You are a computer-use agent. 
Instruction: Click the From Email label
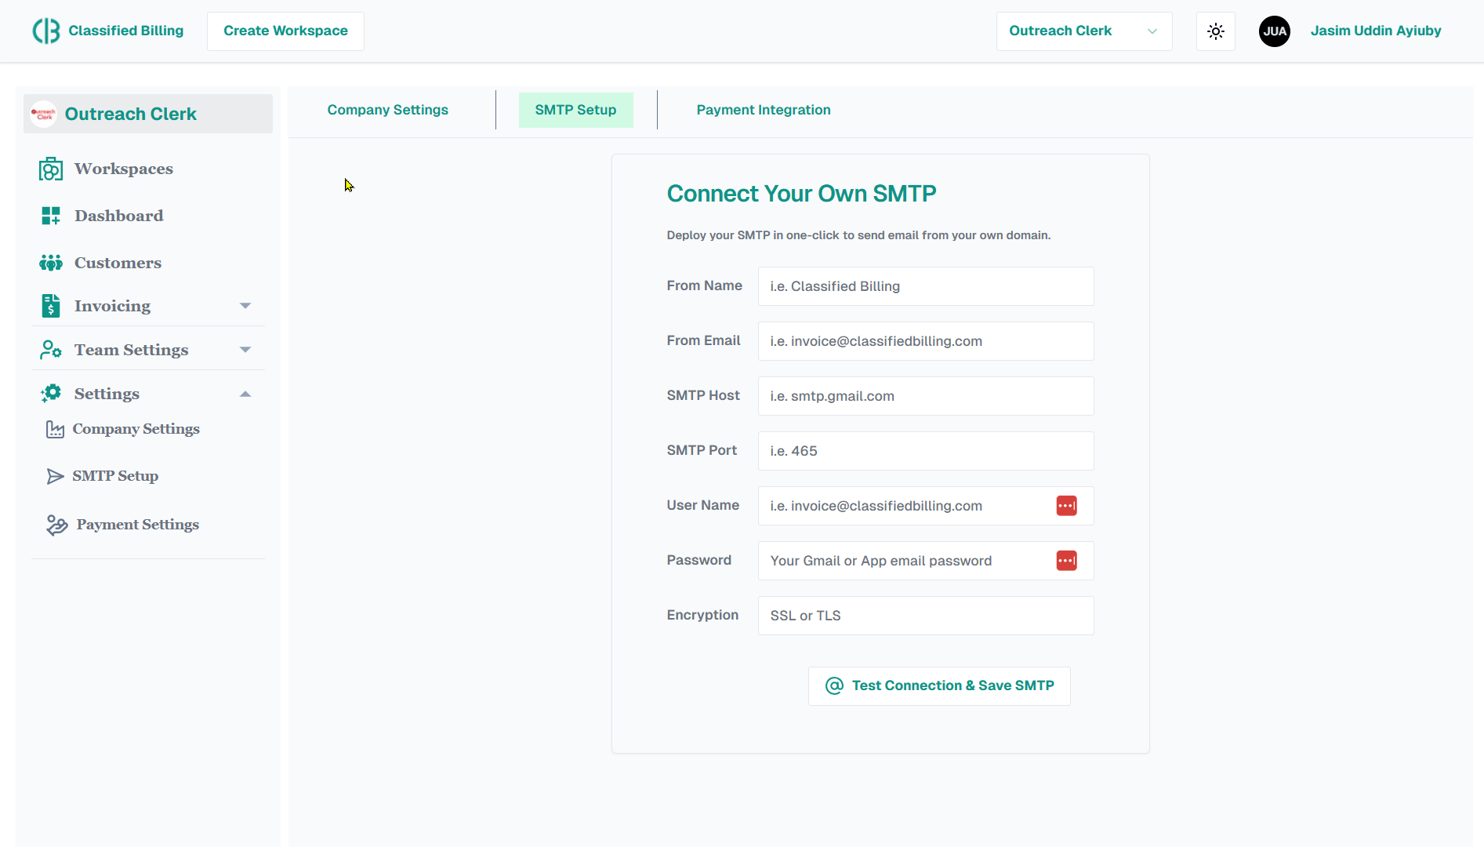[x=703, y=340]
